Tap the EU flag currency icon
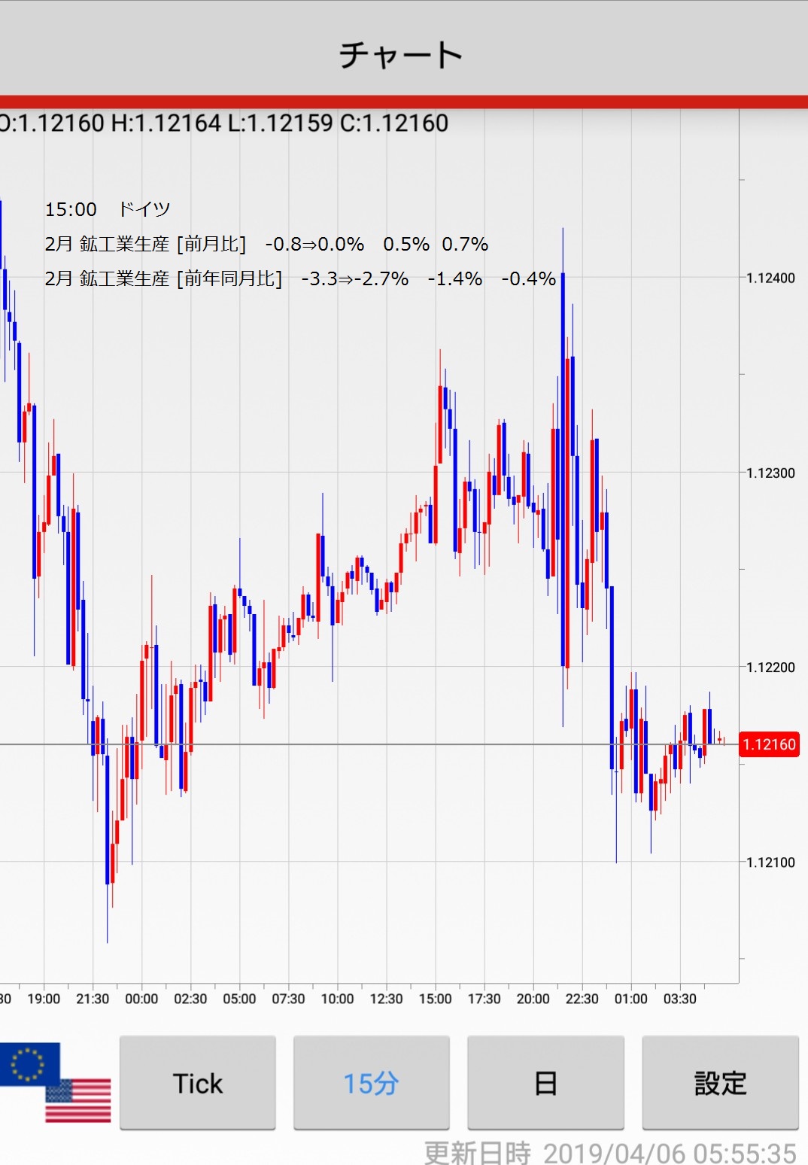 click(x=29, y=1062)
